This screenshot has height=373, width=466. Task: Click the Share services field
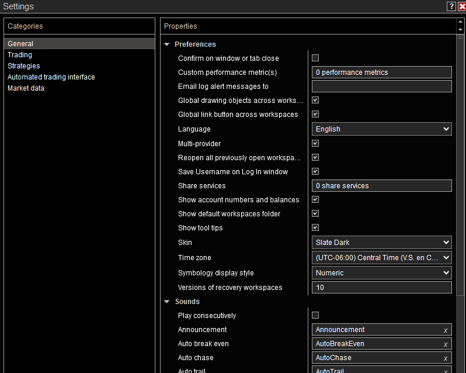[x=381, y=185]
